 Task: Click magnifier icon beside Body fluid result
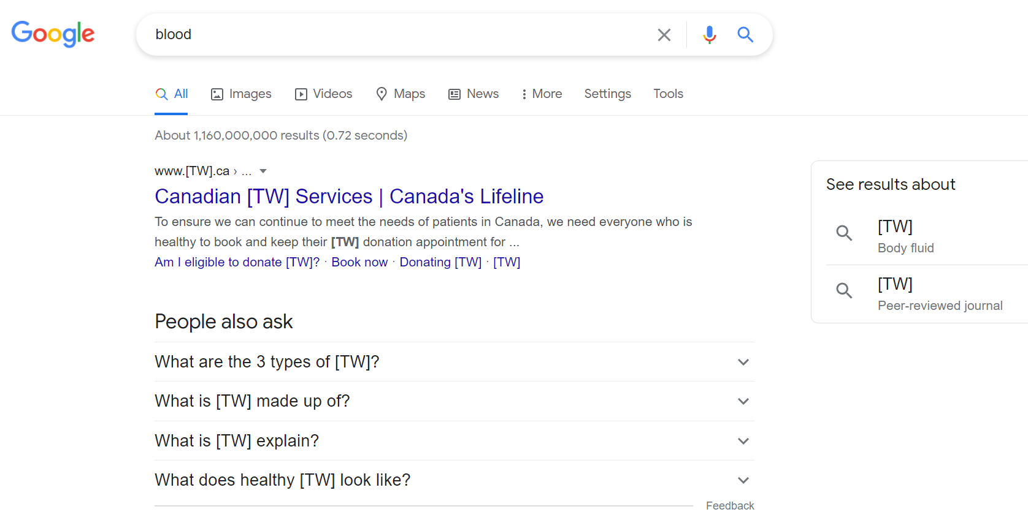tap(845, 233)
